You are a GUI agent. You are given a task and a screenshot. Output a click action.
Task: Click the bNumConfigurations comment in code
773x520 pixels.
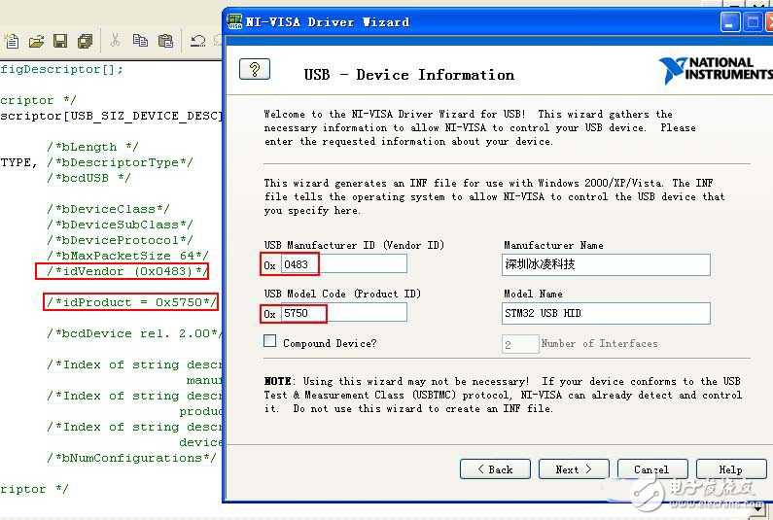click(131, 458)
